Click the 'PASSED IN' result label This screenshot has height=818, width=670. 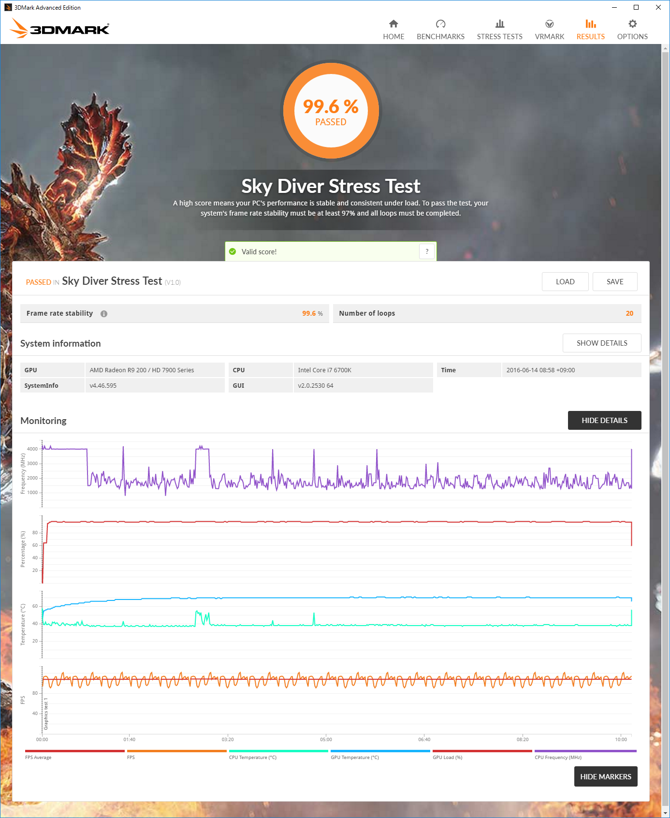[43, 282]
